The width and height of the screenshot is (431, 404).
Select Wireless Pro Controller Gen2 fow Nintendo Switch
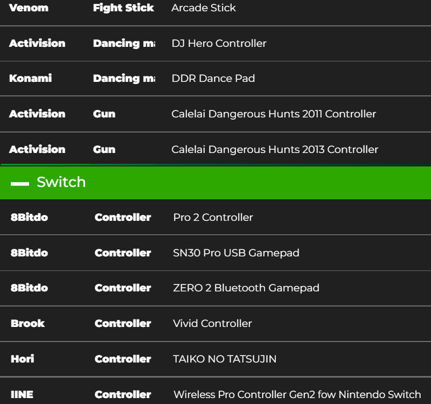click(297, 394)
